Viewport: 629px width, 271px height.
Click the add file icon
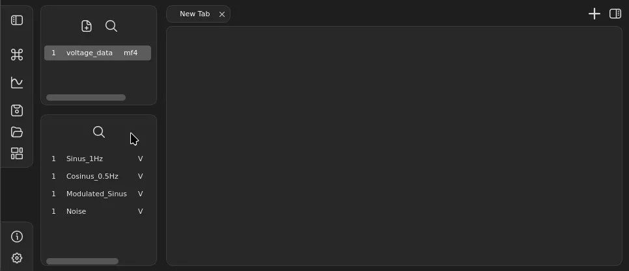tap(87, 26)
